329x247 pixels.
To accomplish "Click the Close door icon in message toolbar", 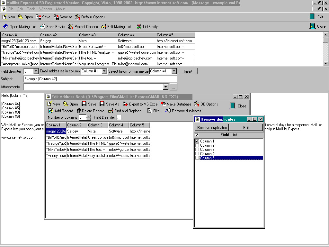I will tap(313, 26).
